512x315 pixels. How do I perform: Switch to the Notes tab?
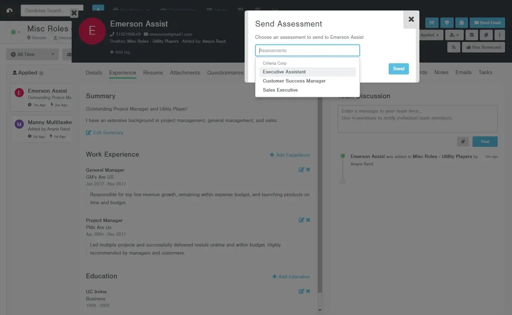tap(441, 72)
